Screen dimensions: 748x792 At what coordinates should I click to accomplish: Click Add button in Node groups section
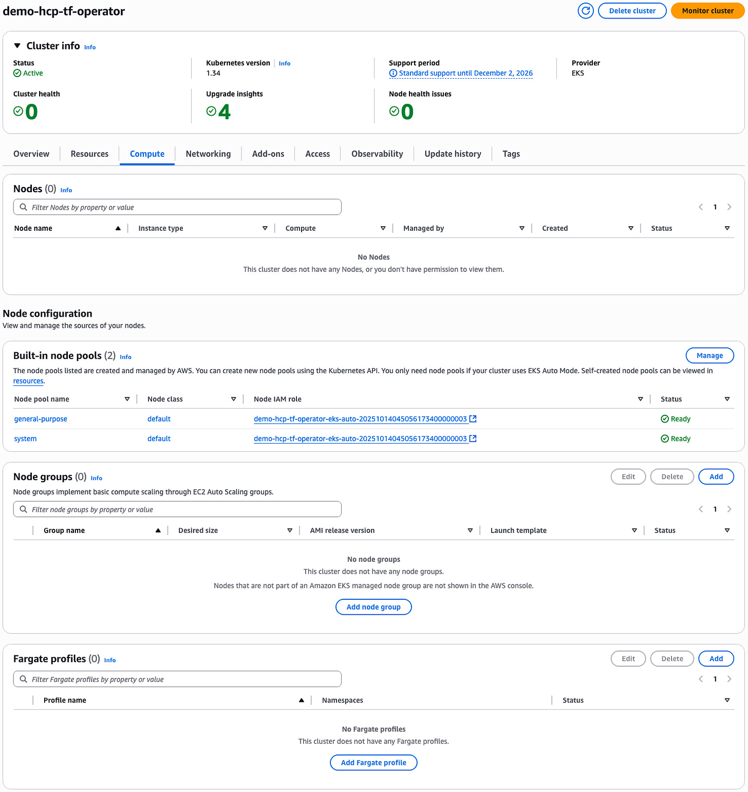pyautogui.click(x=716, y=477)
